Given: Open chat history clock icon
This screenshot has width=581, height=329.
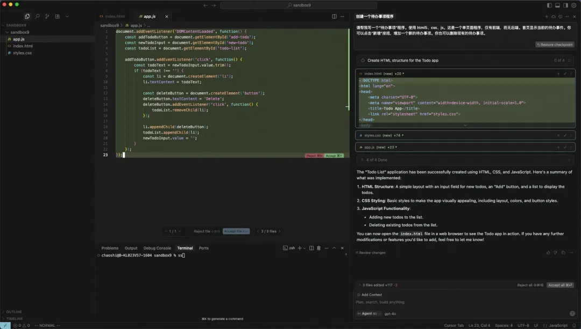Looking at the screenshot, I should click(560, 17).
